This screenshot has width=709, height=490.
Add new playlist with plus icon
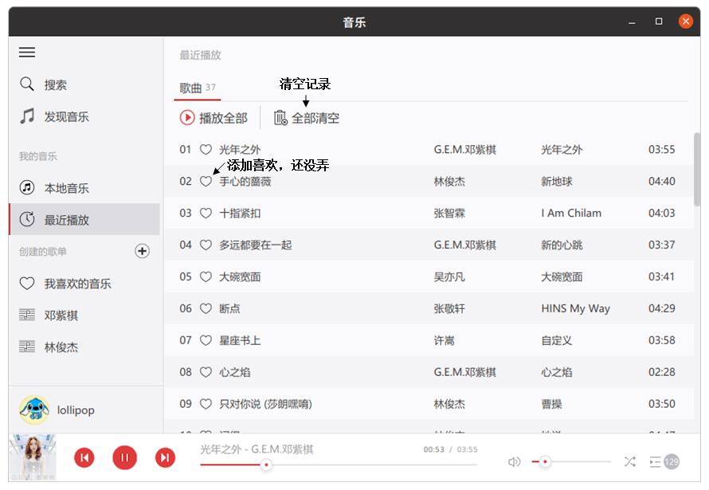tap(142, 252)
